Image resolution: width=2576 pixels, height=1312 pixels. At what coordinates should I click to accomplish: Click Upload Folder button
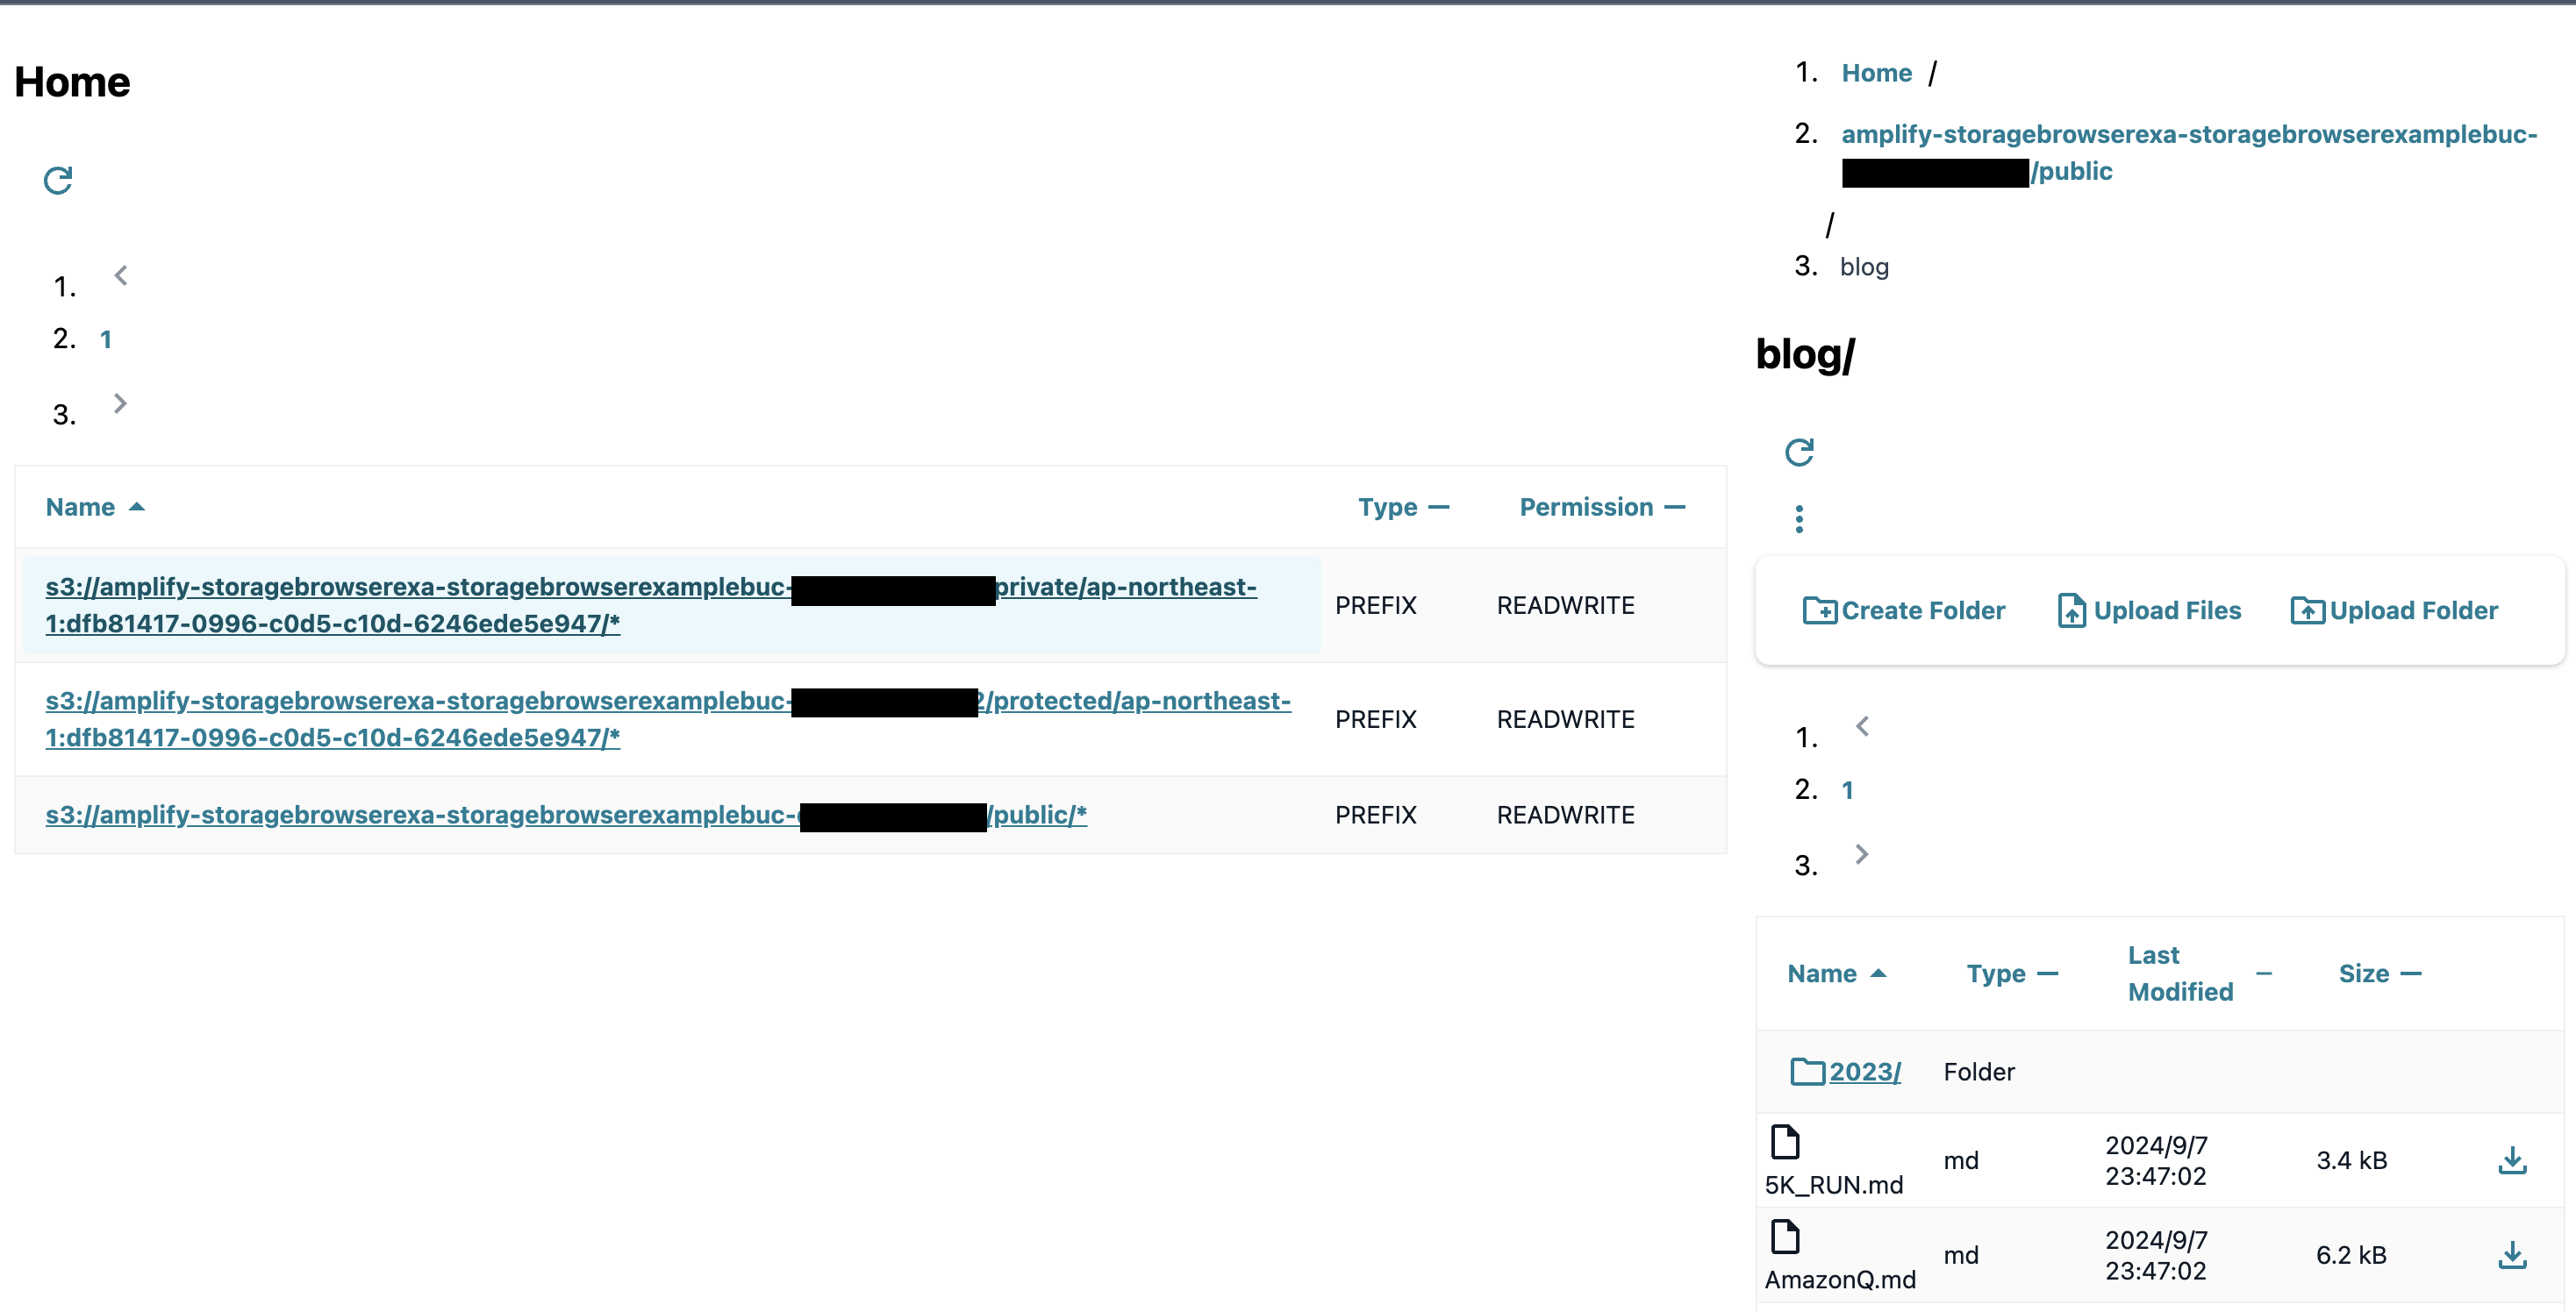click(x=2394, y=610)
